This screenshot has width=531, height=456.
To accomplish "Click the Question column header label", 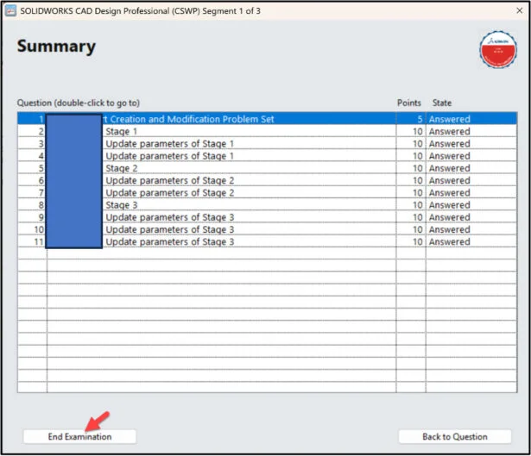I will point(78,103).
